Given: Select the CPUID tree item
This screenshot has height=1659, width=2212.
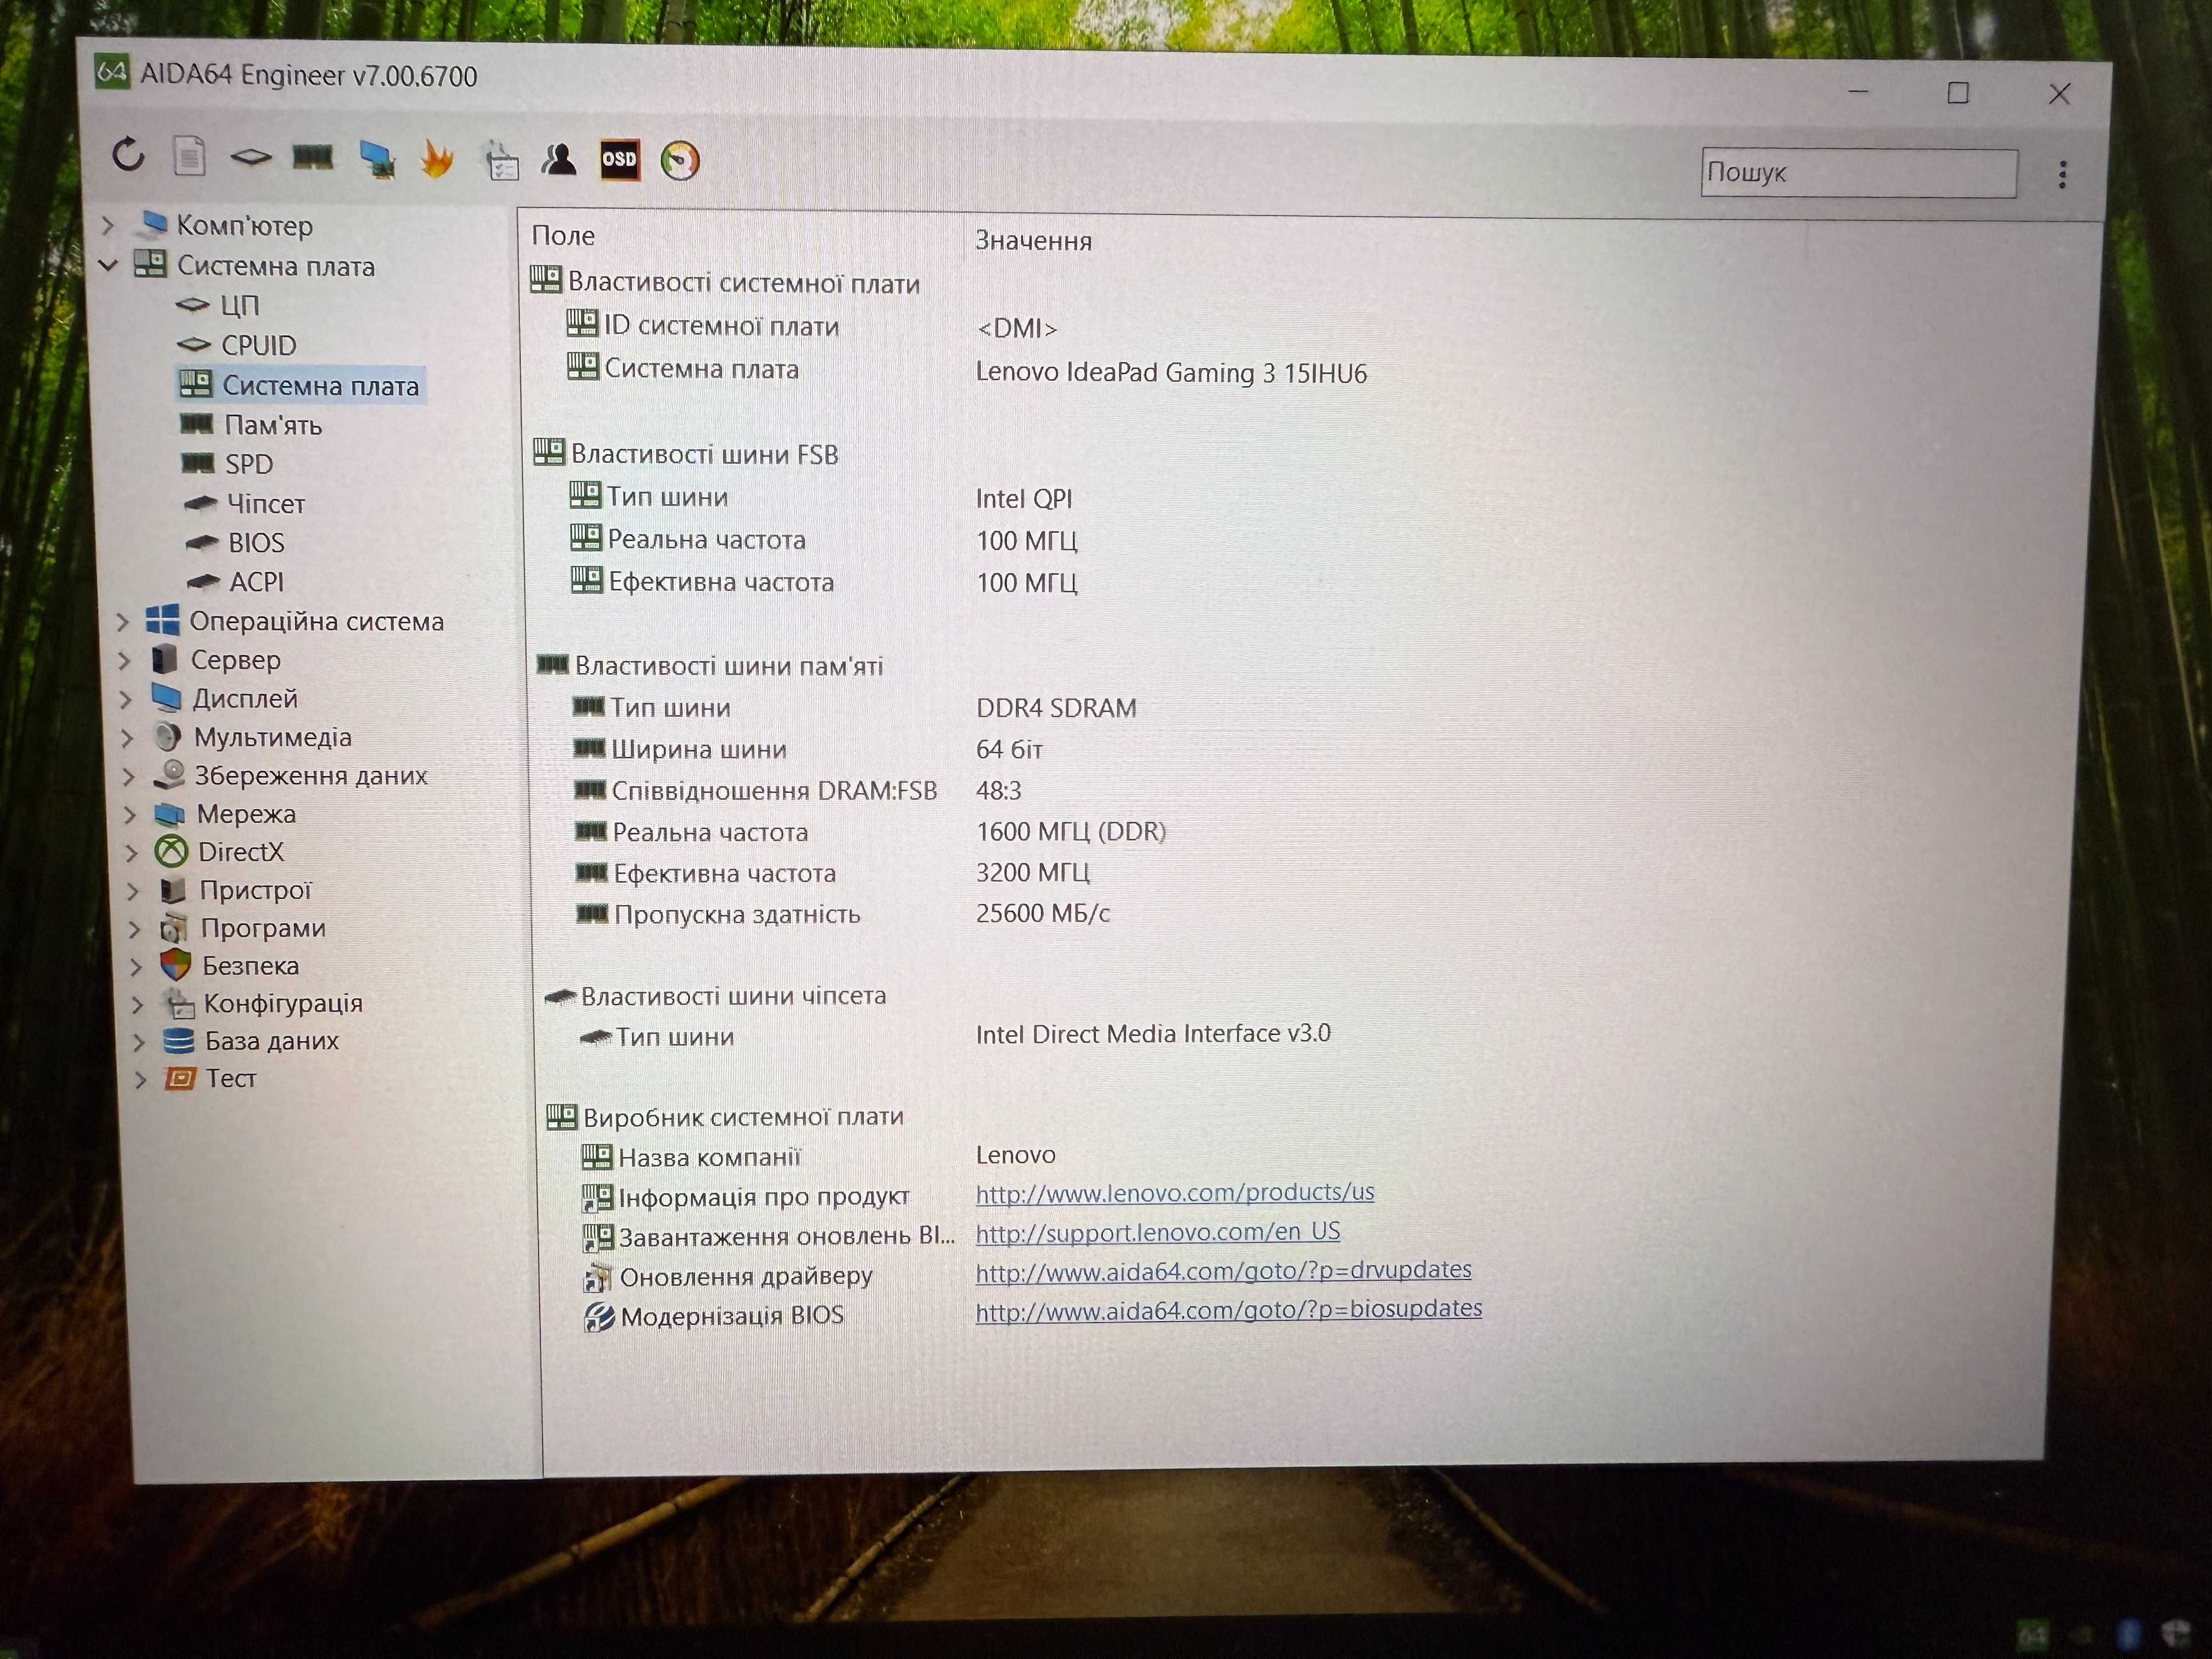Looking at the screenshot, I should point(259,345).
